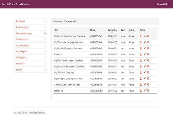This screenshot has height=116, width=173.
Task: Delete My Fifth Voice Campaign circle-x icon
Action: [148, 61]
